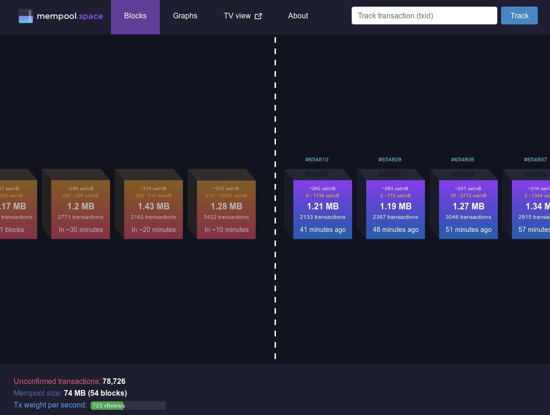Click the mempool.space logo icon
Screen dimensions: 550x415
tap(25, 16)
